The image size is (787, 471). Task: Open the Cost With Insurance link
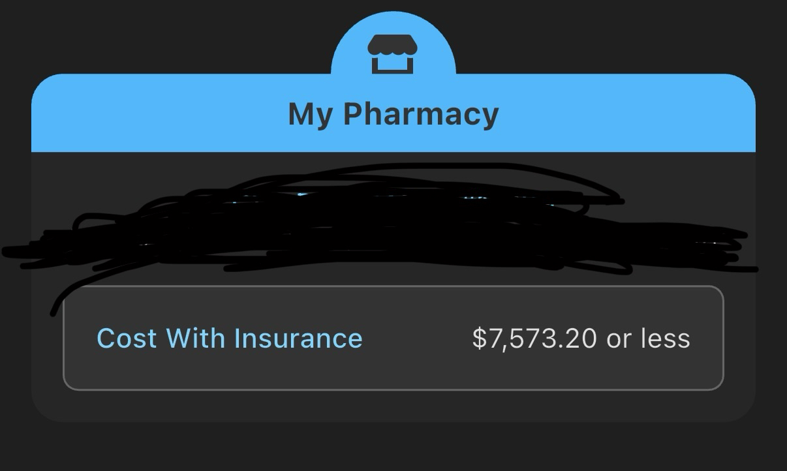pyautogui.click(x=229, y=339)
